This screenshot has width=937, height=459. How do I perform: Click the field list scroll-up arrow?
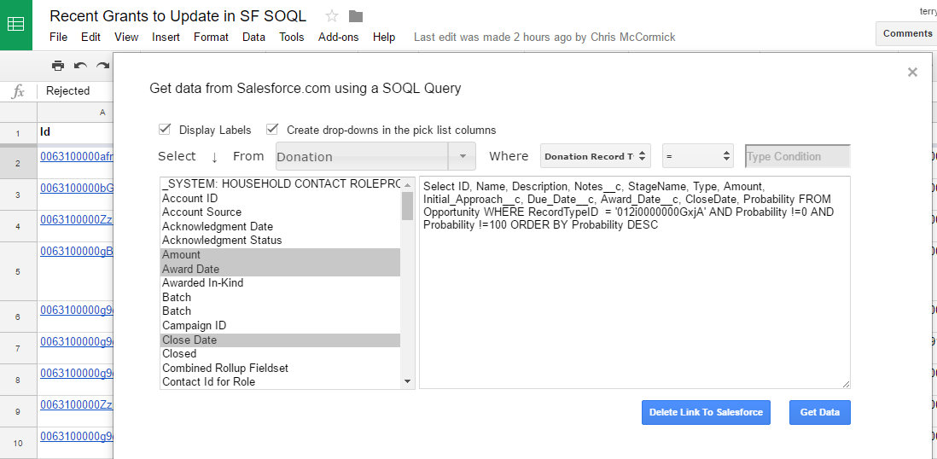[408, 184]
